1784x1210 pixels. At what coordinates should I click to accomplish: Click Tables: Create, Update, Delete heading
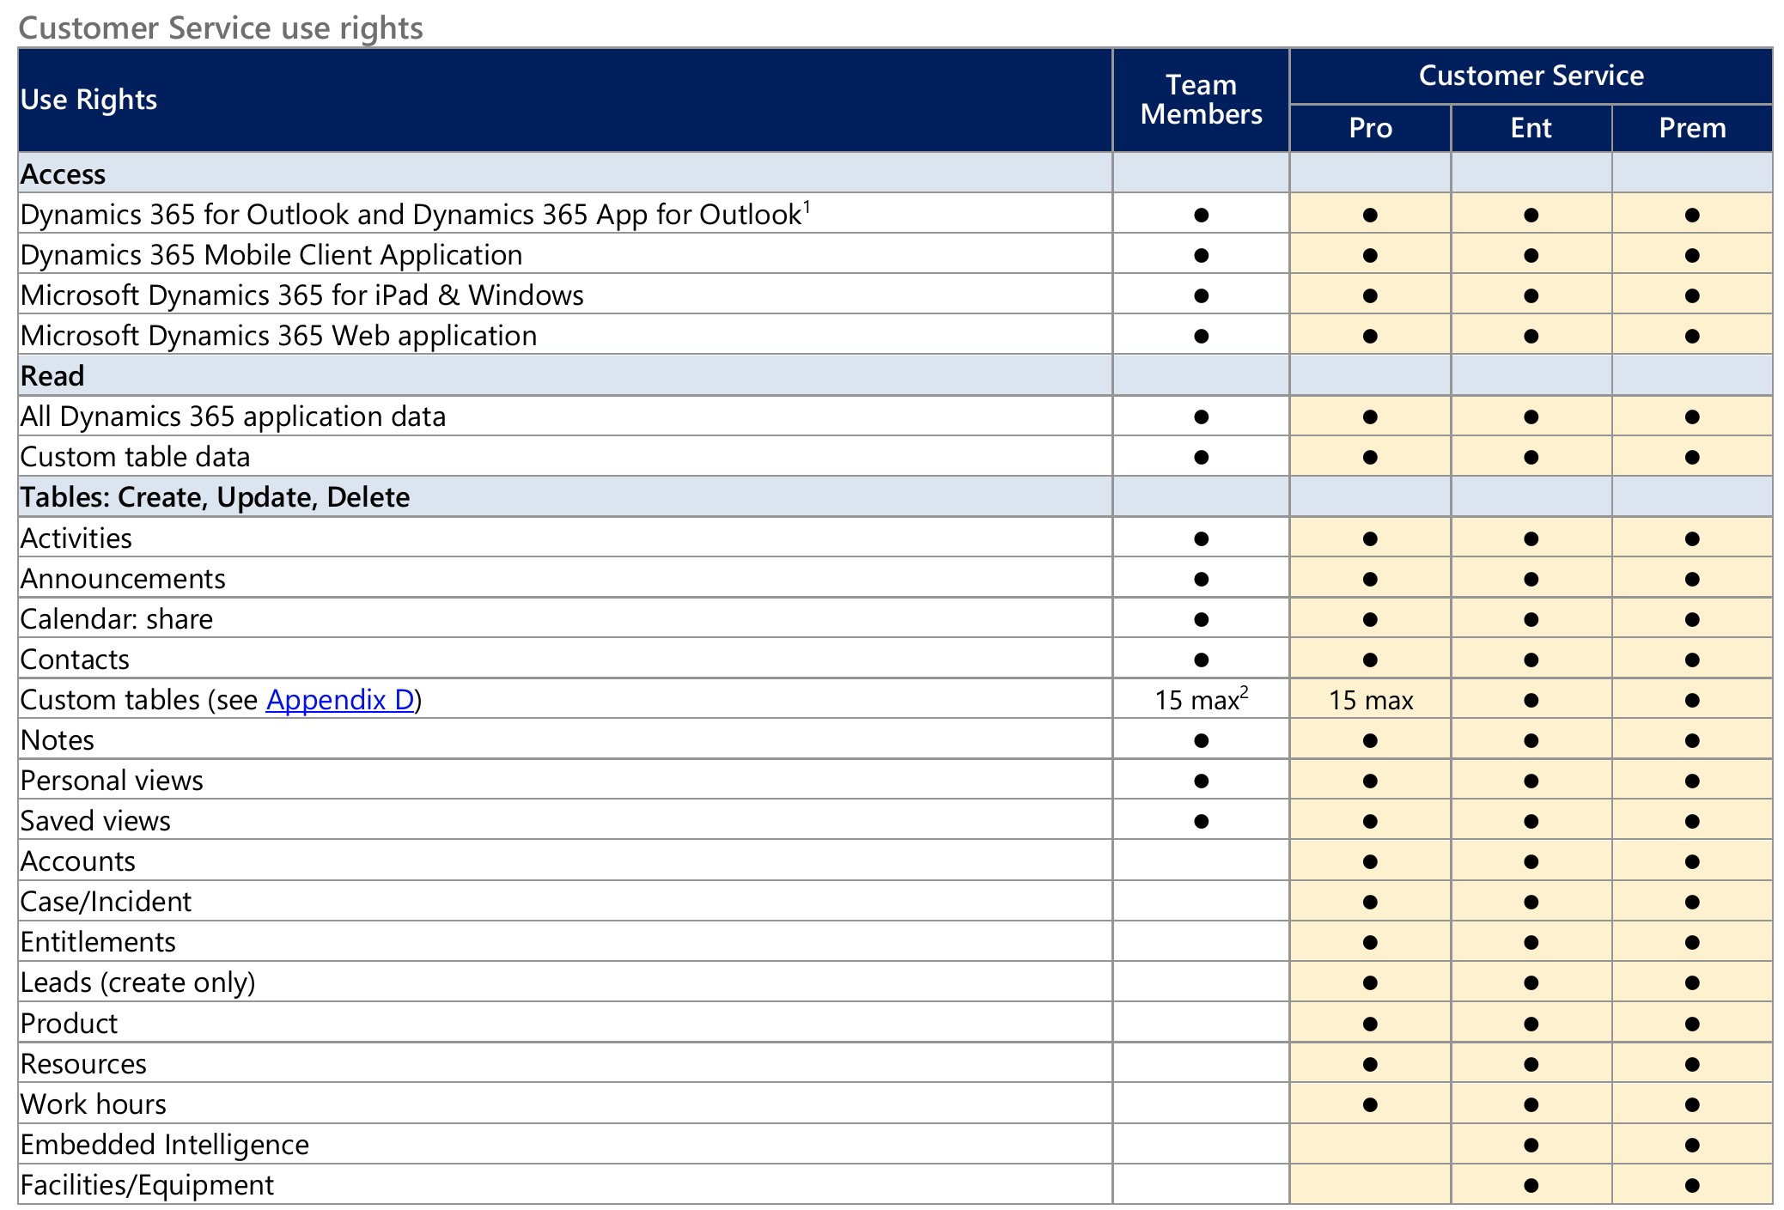(215, 497)
